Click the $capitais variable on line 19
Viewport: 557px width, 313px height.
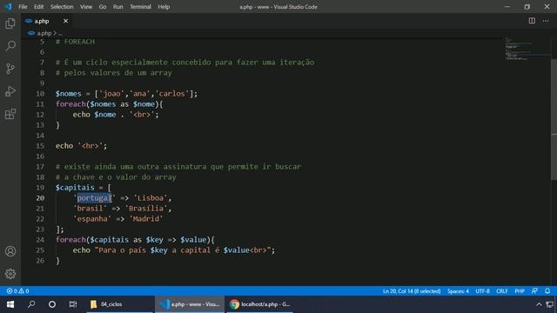[x=75, y=188]
